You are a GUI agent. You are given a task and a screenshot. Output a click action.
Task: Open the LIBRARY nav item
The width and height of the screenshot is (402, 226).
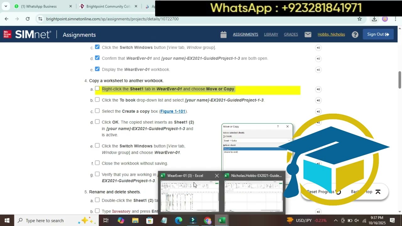(271, 35)
